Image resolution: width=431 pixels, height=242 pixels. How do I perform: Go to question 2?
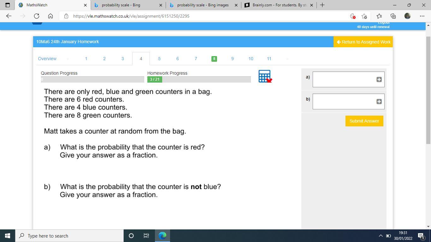pos(104,59)
